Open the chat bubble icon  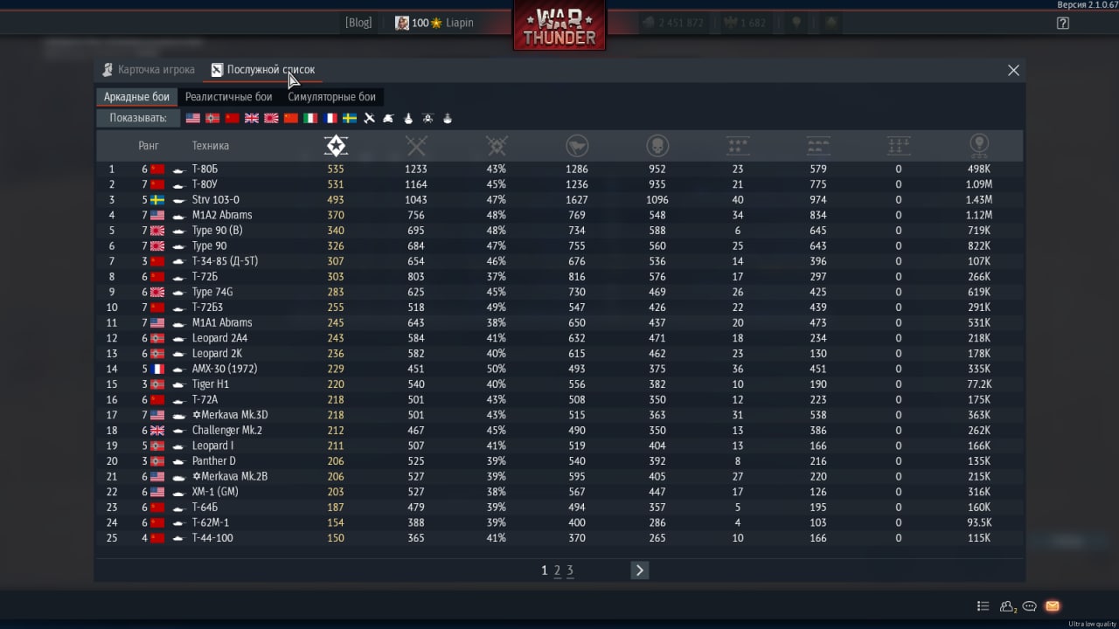click(x=1030, y=606)
